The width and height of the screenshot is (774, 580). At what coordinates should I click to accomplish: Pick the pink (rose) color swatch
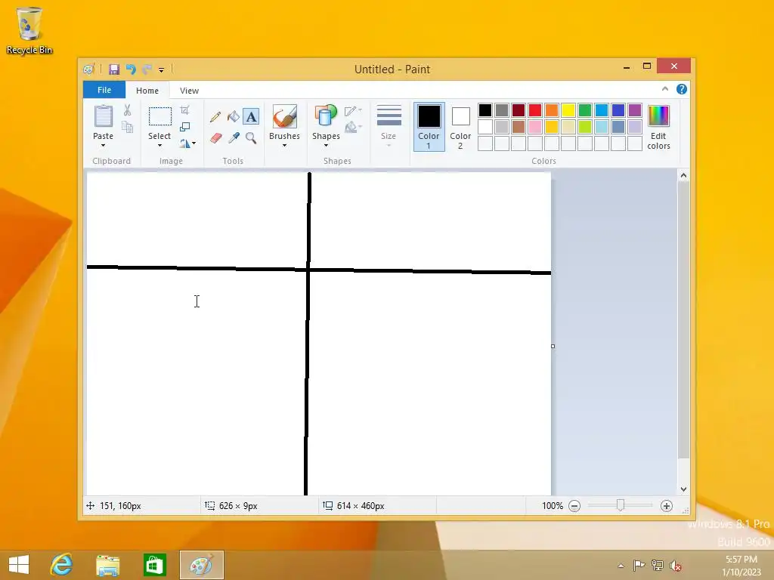535,127
